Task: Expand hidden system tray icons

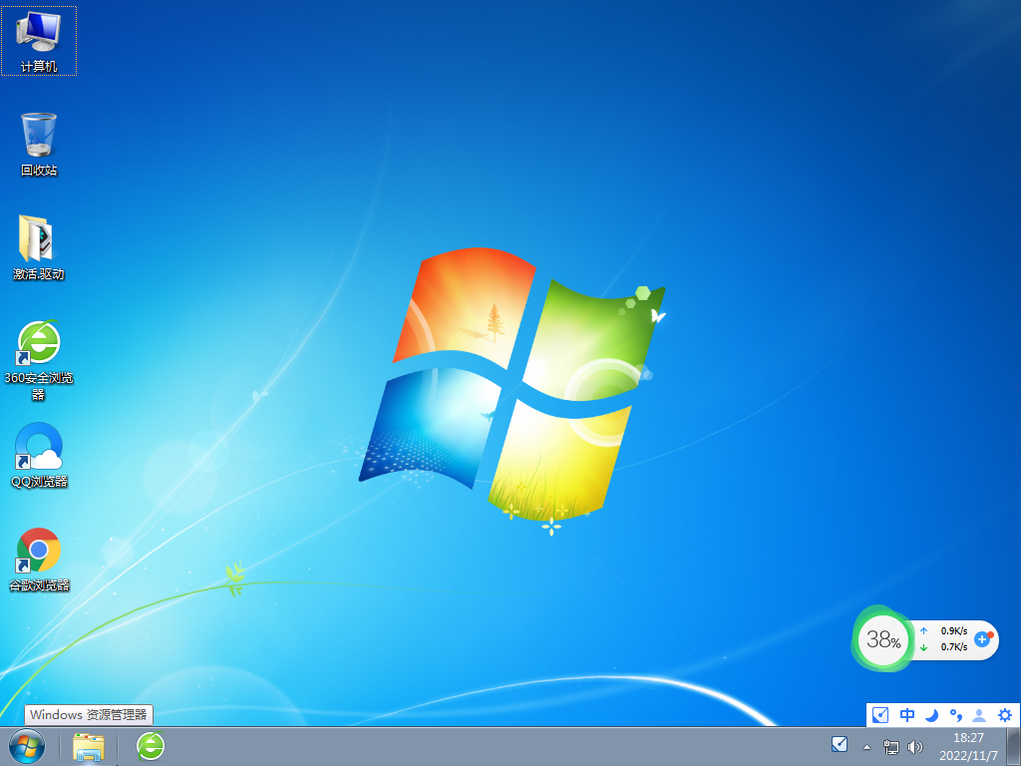Action: click(866, 746)
